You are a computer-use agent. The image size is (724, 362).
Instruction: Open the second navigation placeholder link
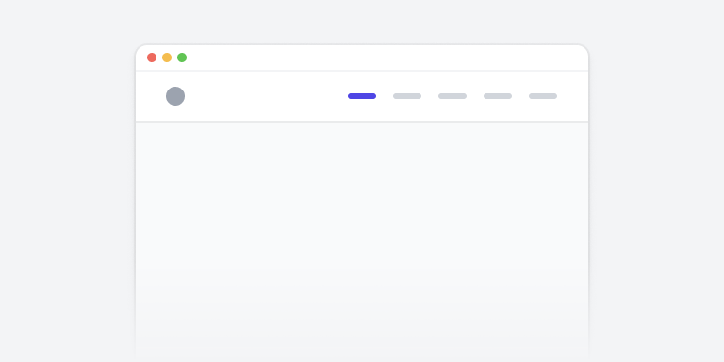(x=407, y=96)
